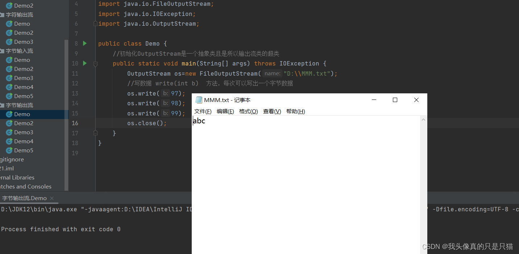The height and width of the screenshot is (254, 519).
Task: Maximize the MMM.txt Notepad window
Action: point(395,100)
